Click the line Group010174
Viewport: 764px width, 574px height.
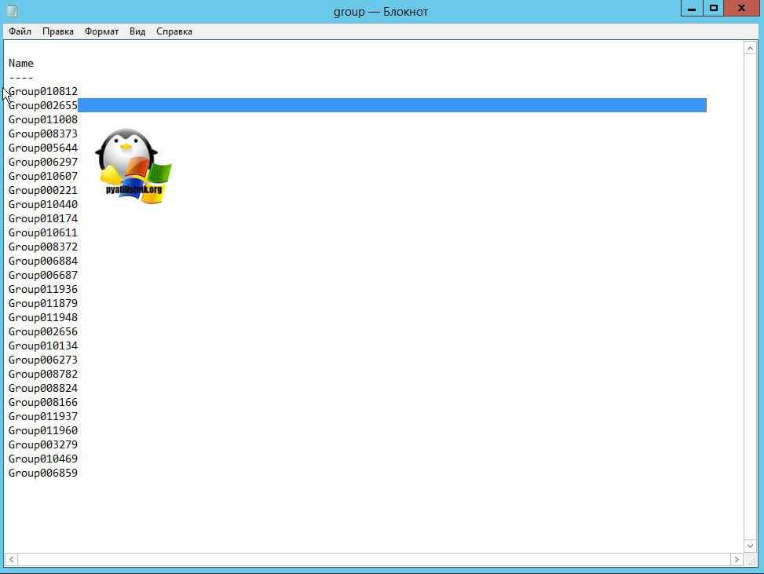43,218
